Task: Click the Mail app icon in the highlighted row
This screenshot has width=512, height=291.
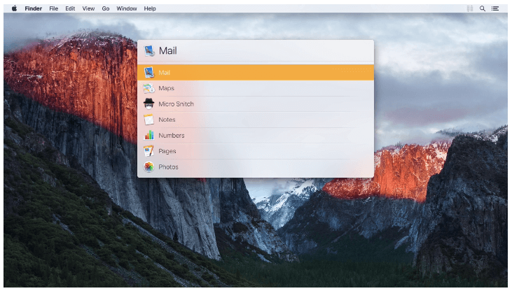Action: [x=149, y=73]
